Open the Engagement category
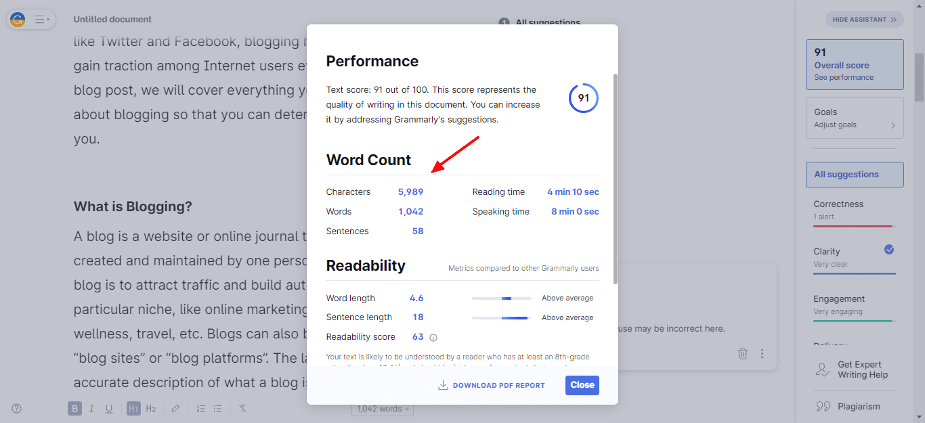Screen dimensions: 925x423 [x=855, y=306]
